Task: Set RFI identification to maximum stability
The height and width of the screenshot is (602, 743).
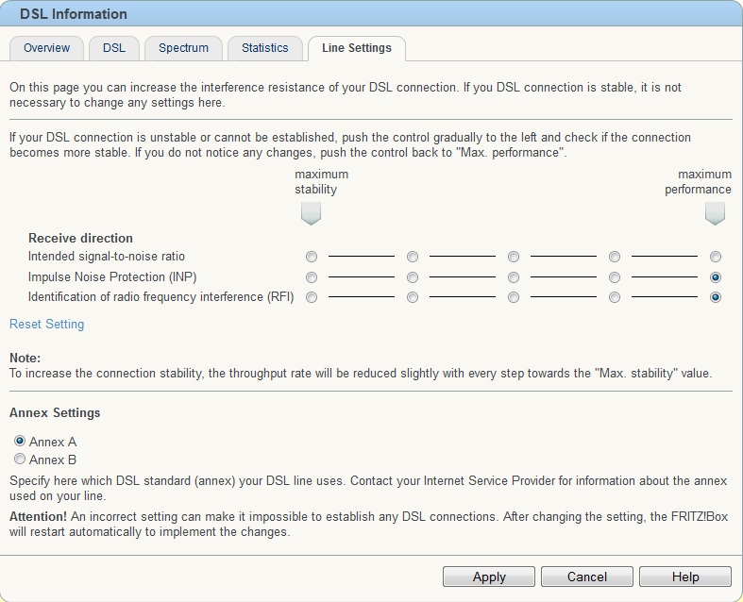Action: point(312,297)
